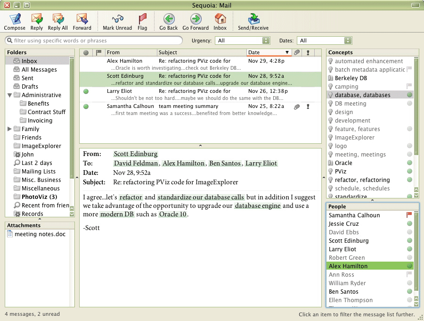Sort messages by the Date column header
This screenshot has width=424, height=321.
[x=269, y=52]
